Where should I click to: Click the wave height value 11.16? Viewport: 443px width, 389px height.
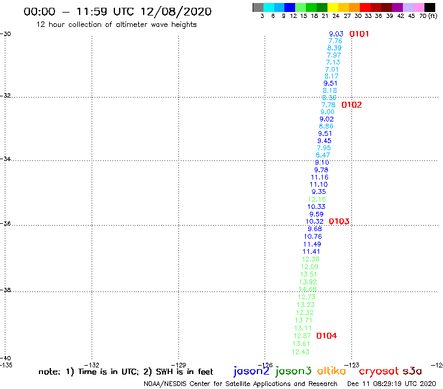tap(320, 177)
